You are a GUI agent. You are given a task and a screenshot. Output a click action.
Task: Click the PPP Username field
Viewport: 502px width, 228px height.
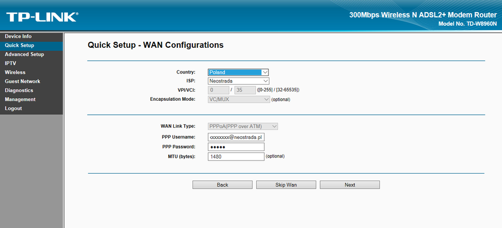(236, 137)
